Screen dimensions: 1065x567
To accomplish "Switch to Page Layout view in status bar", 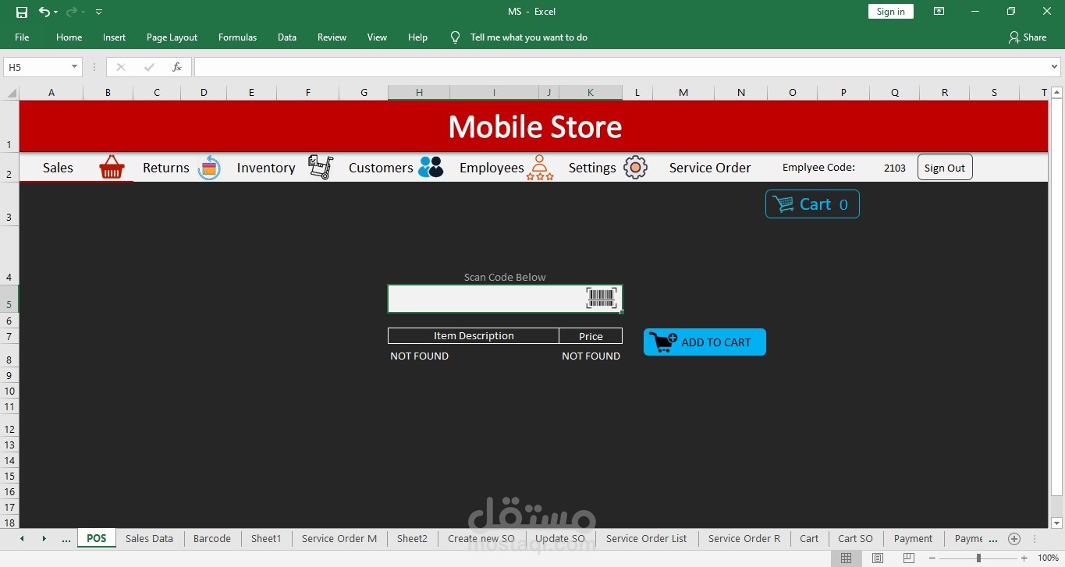I will [877, 558].
